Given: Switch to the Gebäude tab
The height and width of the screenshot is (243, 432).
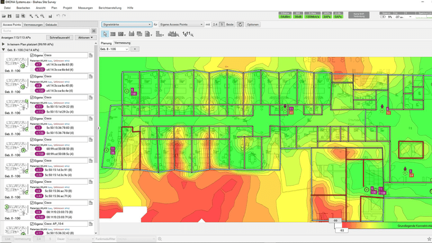Looking at the screenshot, I should click(51, 25).
